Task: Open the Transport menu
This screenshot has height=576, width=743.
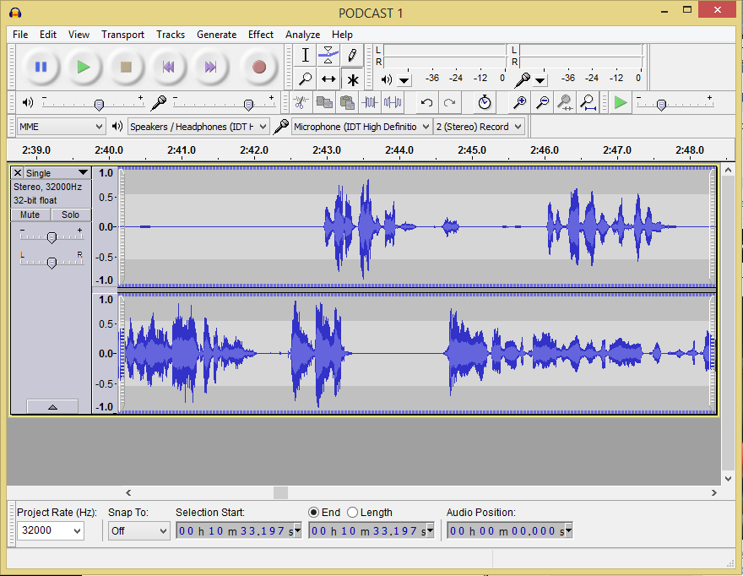Action: point(122,35)
